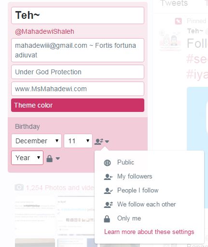Open the Year dropdown
The height and width of the screenshot is (247, 208).
(x=27, y=158)
